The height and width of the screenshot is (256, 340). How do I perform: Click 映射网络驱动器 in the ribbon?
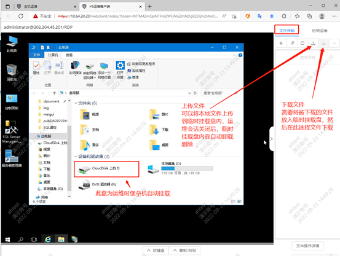click(x=90, y=71)
